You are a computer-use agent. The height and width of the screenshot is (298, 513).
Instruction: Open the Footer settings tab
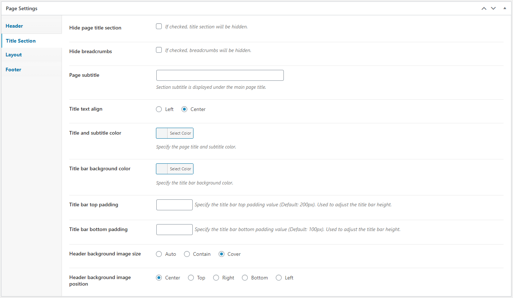pyautogui.click(x=32, y=69)
